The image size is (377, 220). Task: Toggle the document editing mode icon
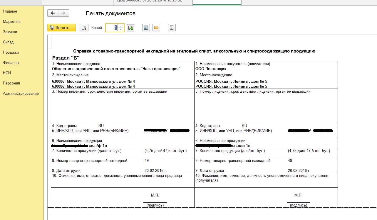coord(130,28)
